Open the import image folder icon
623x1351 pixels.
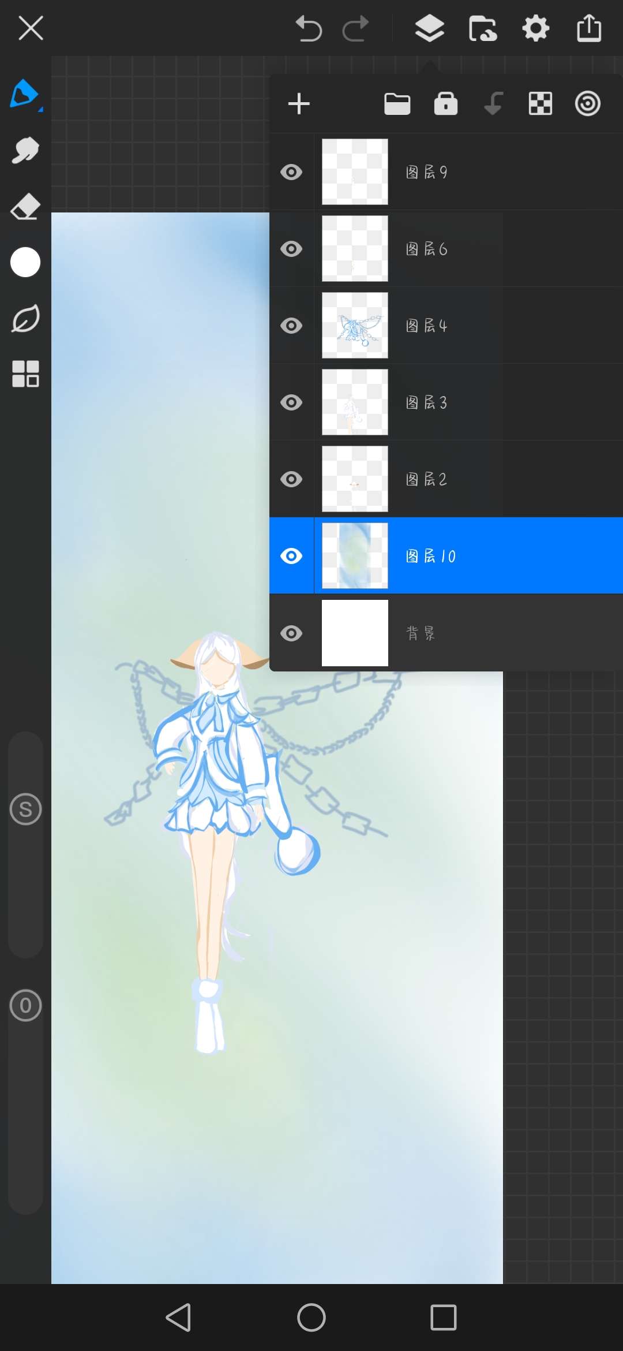coord(483,28)
